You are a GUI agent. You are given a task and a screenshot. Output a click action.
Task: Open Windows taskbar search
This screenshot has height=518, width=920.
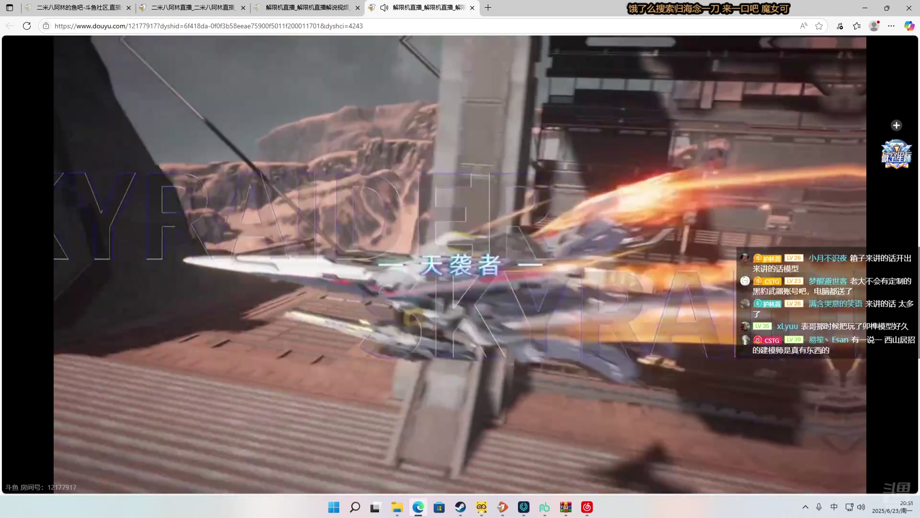tap(355, 507)
